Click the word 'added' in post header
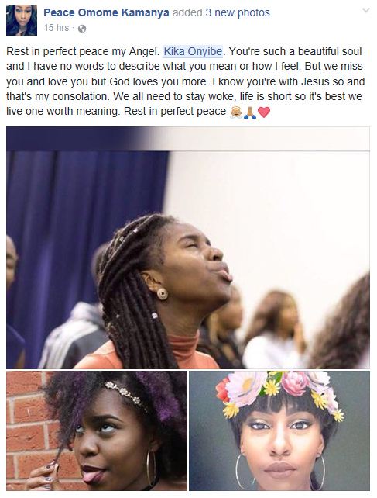This screenshot has height=498, width=377. (187, 12)
